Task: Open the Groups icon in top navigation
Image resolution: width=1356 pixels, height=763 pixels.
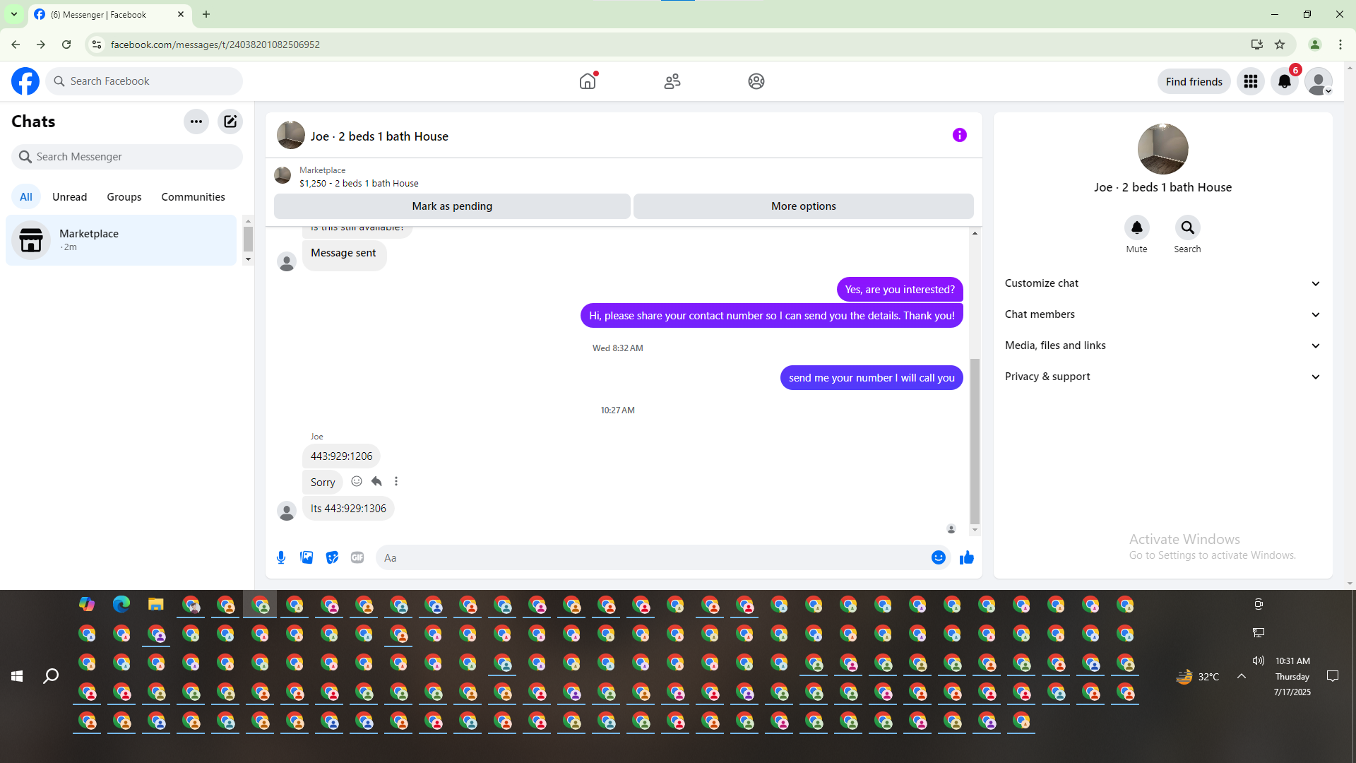Action: point(756,81)
